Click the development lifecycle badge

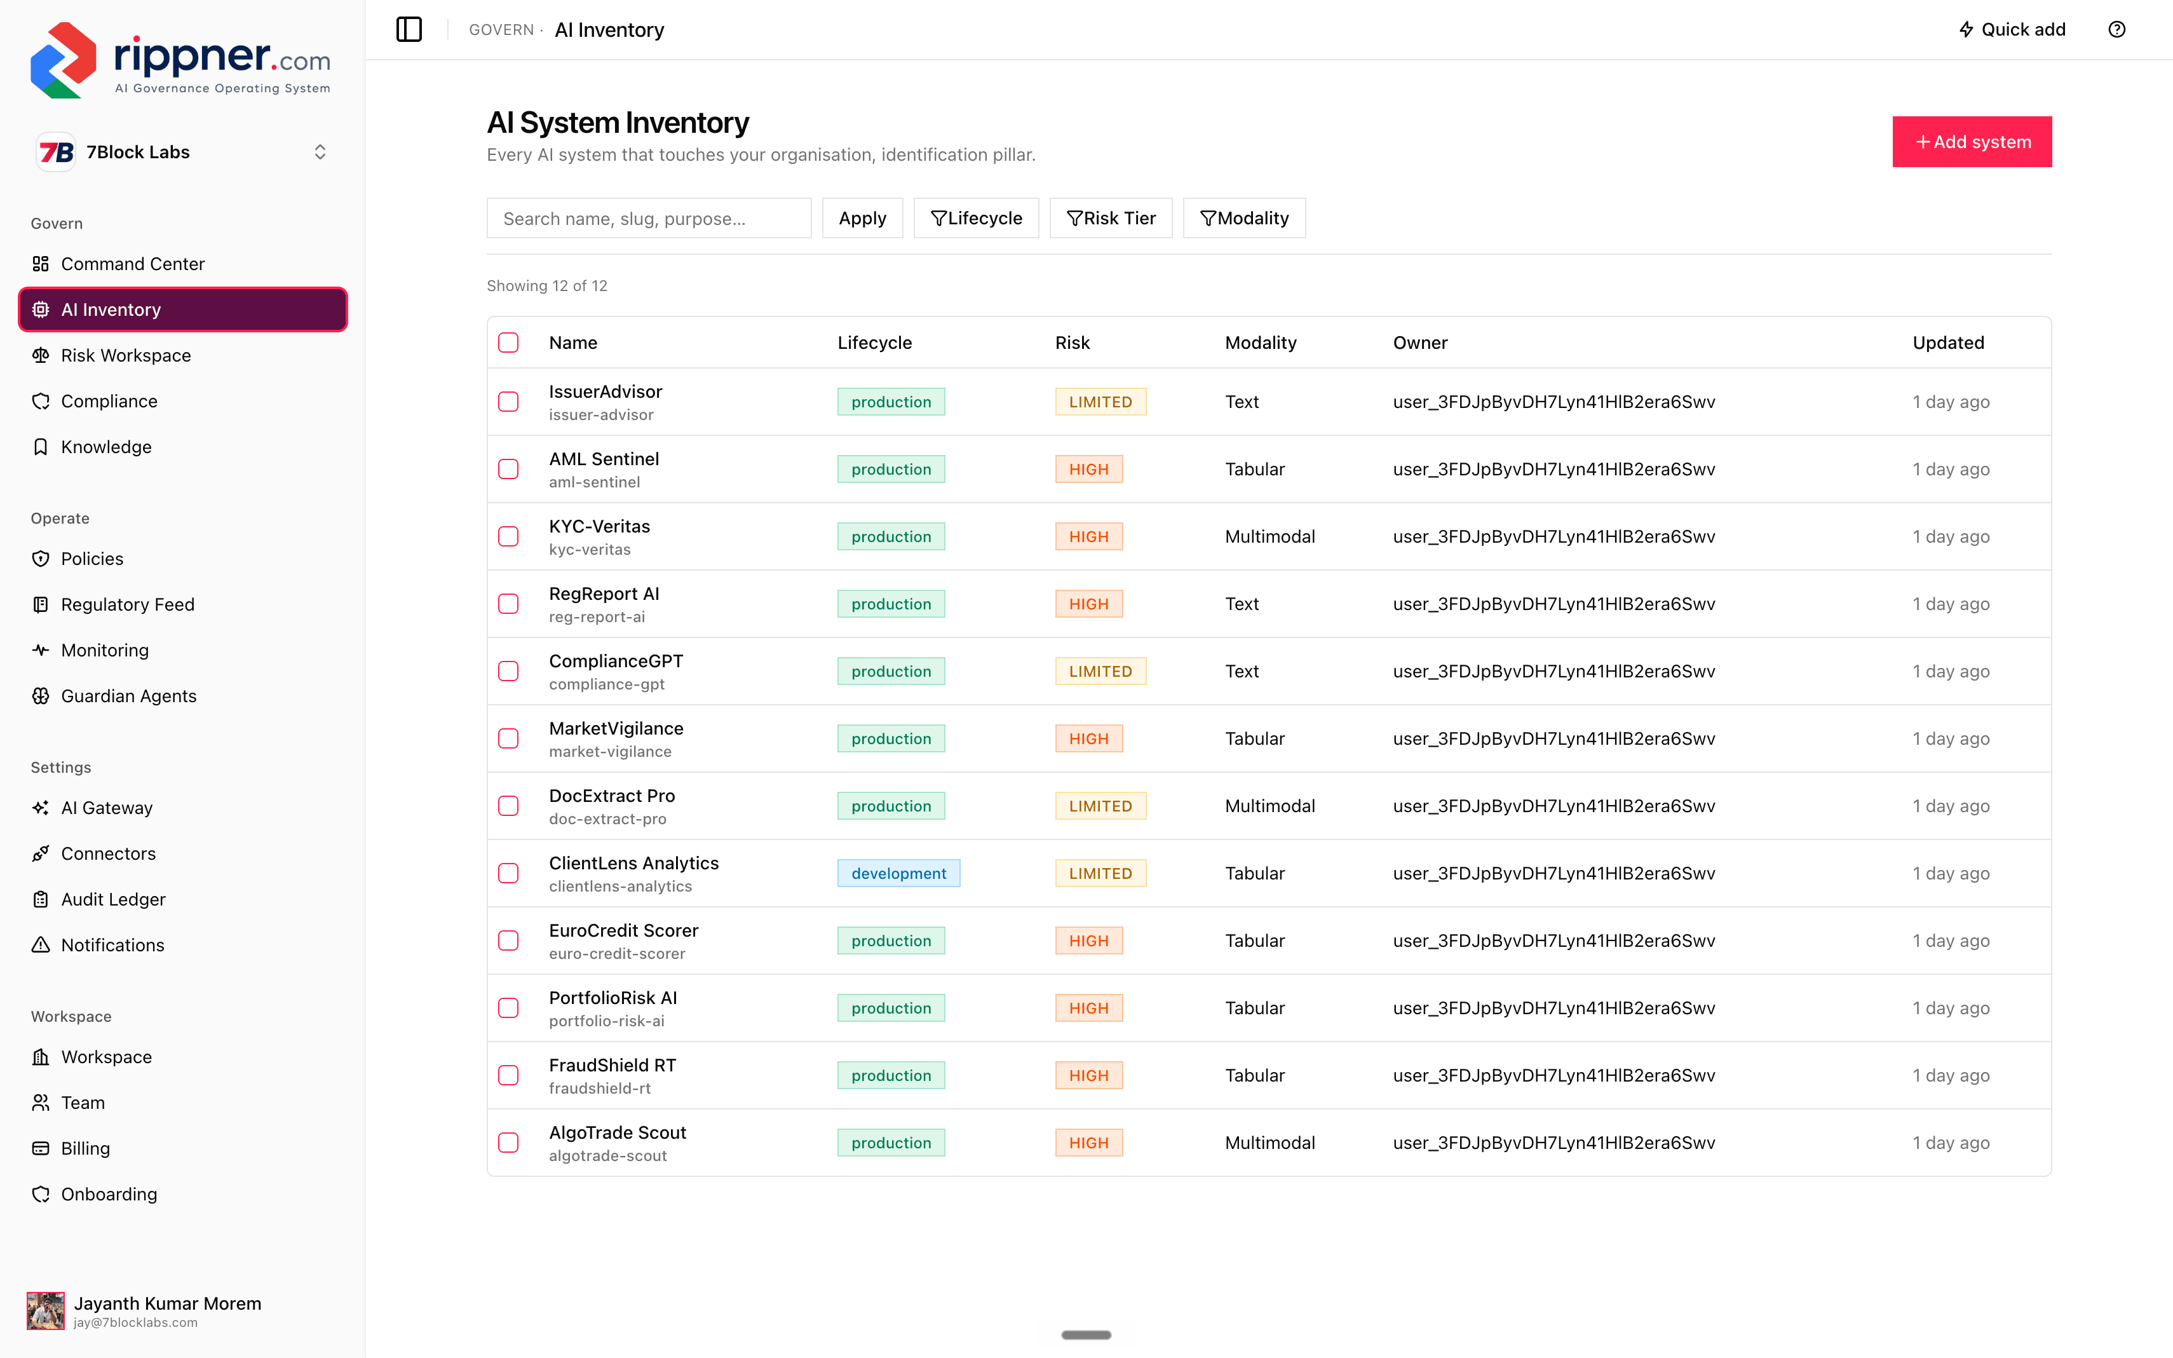coord(898,873)
